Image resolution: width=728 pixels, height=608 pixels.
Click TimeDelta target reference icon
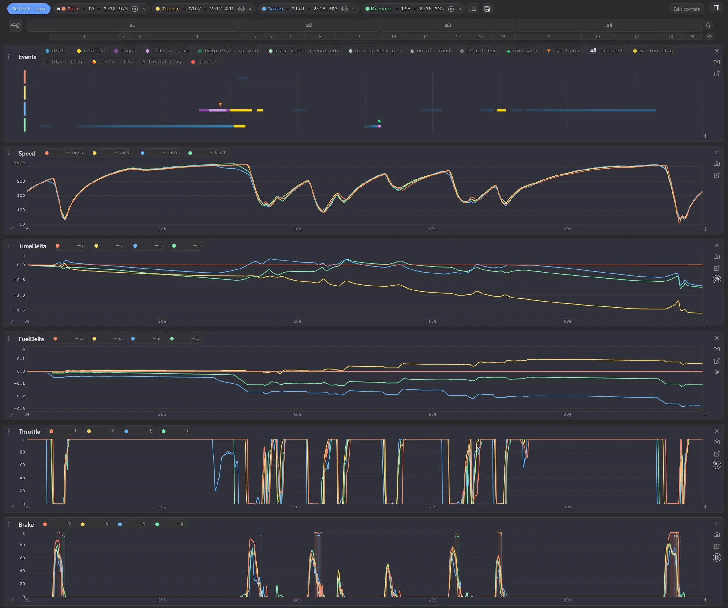pos(717,279)
